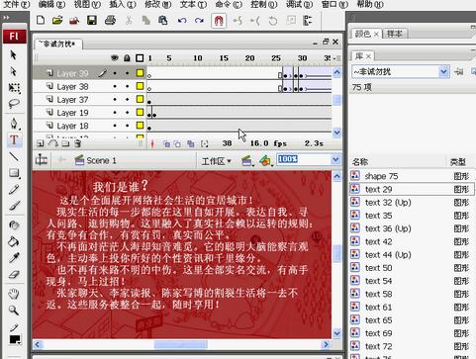Screen dimensions: 476x359
Task: Open the 控制 menu
Action: click(x=263, y=4)
